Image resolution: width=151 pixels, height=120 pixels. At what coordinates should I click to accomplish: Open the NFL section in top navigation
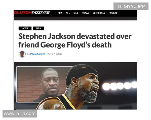coord(68,13)
